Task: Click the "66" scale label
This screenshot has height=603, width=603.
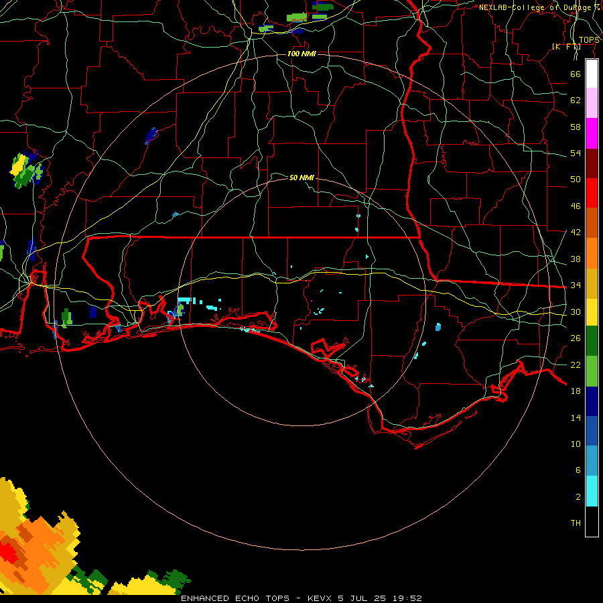Action: click(576, 74)
